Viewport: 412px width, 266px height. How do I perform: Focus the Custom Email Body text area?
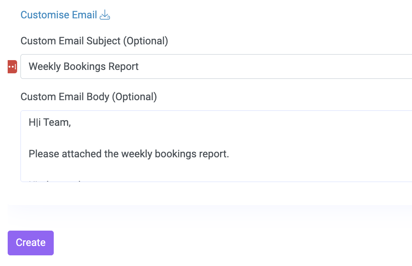216,146
